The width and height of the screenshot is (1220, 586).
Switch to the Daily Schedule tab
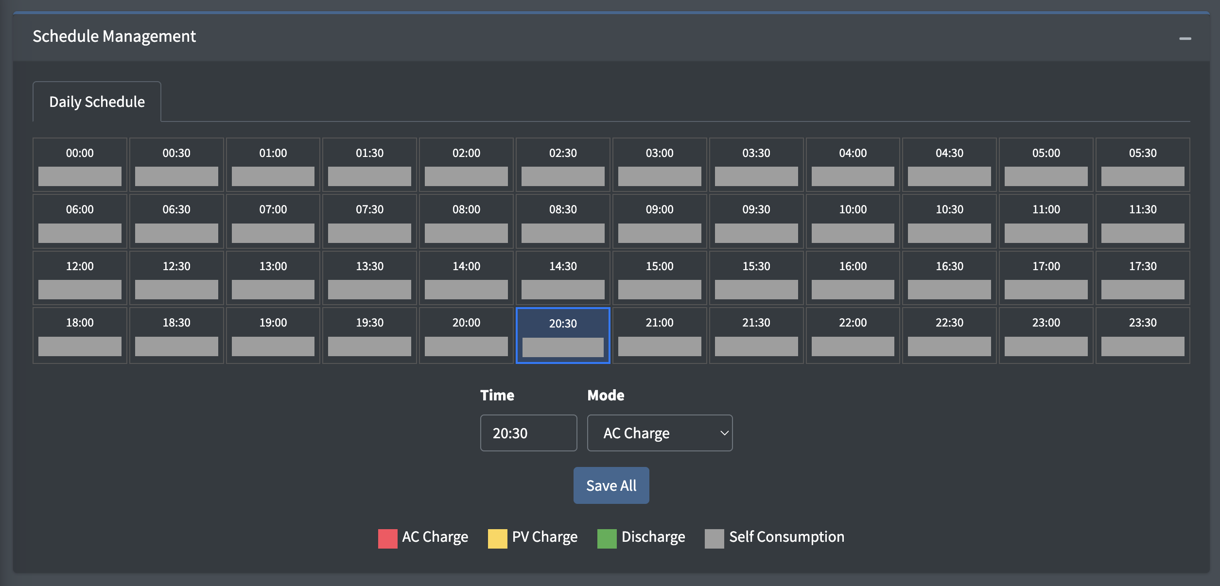point(97,102)
